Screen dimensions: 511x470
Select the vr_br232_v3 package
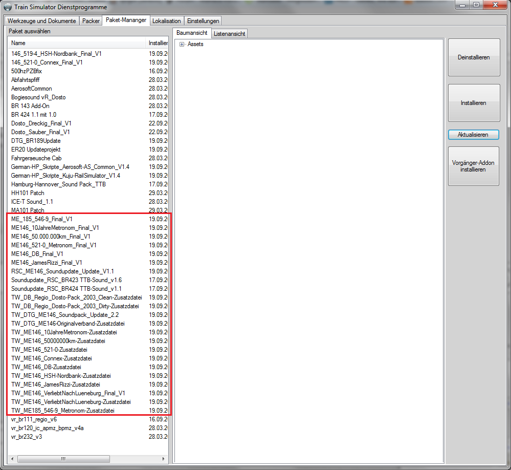[27, 437]
